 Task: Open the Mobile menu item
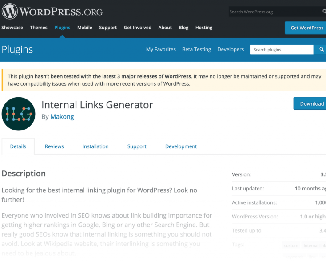[x=85, y=28]
